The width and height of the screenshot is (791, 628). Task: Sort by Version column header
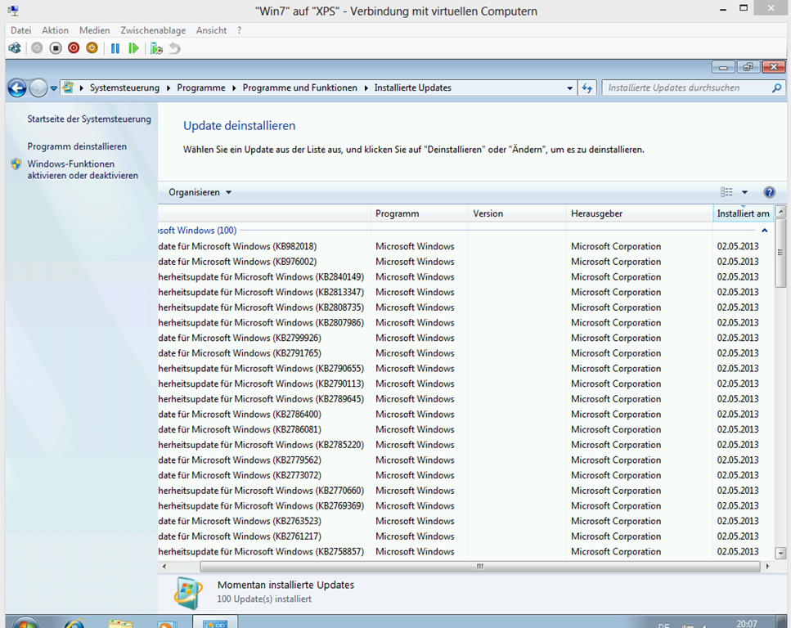tap(518, 213)
